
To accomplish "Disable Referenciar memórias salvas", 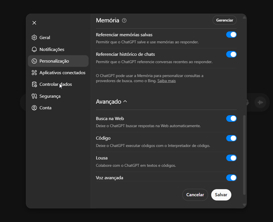I will click(231, 34).
